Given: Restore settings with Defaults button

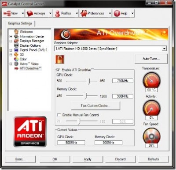Looking at the screenshot, I should pyautogui.click(x=154, y=159).
